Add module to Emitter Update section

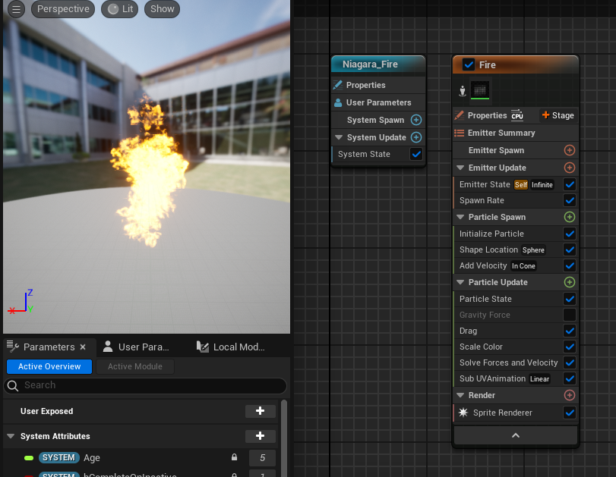pyautogui.click(x=569, y=168)
